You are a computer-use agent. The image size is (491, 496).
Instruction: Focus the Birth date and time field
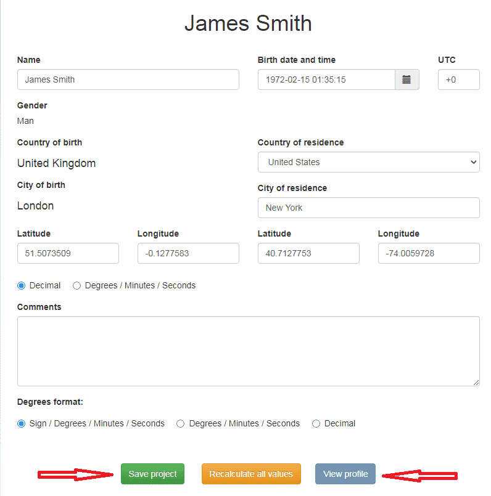pos(326,79)
